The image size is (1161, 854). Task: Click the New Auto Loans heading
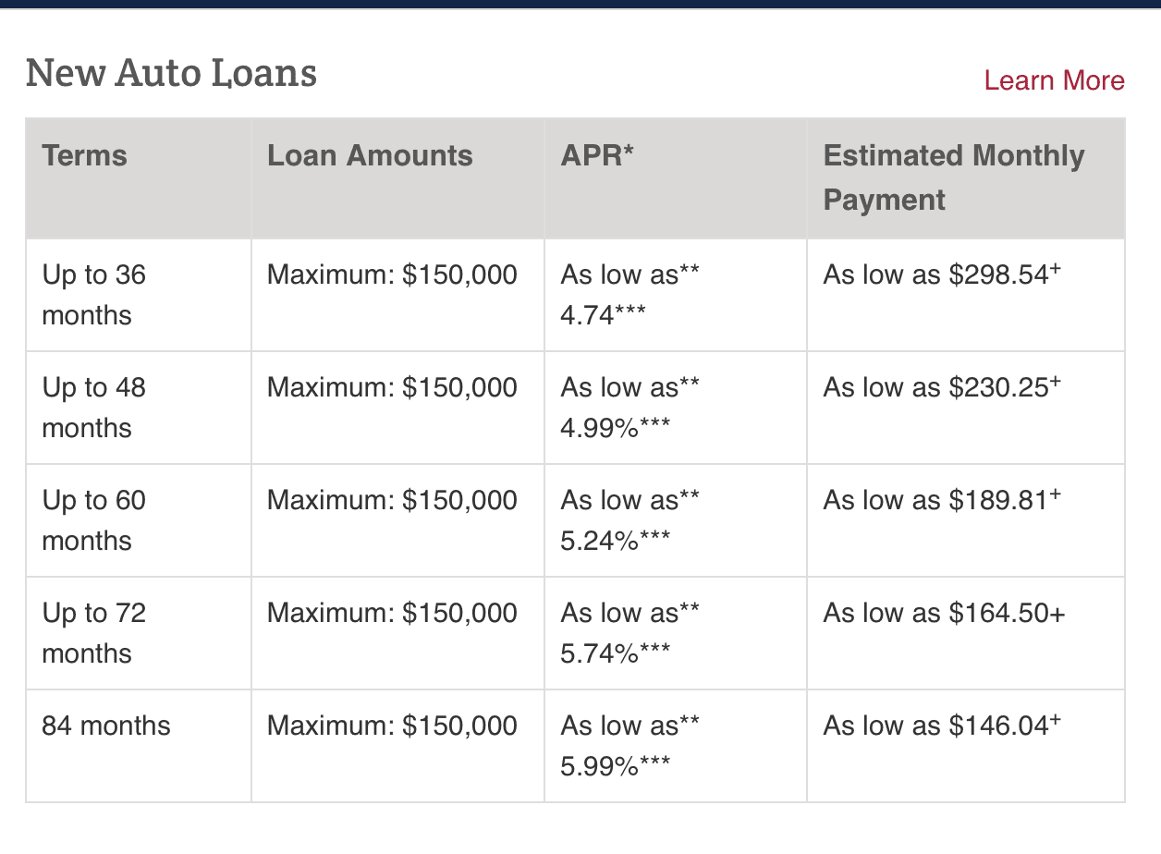pyautogui.click(x=172, y=72)
